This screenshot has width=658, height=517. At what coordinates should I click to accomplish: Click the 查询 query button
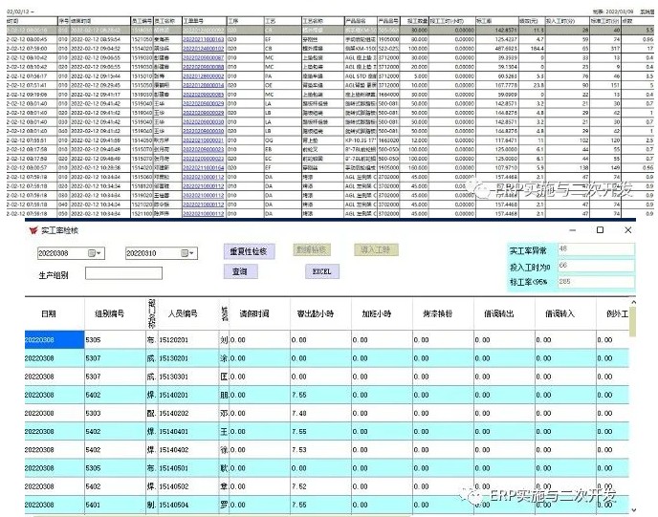240,271
